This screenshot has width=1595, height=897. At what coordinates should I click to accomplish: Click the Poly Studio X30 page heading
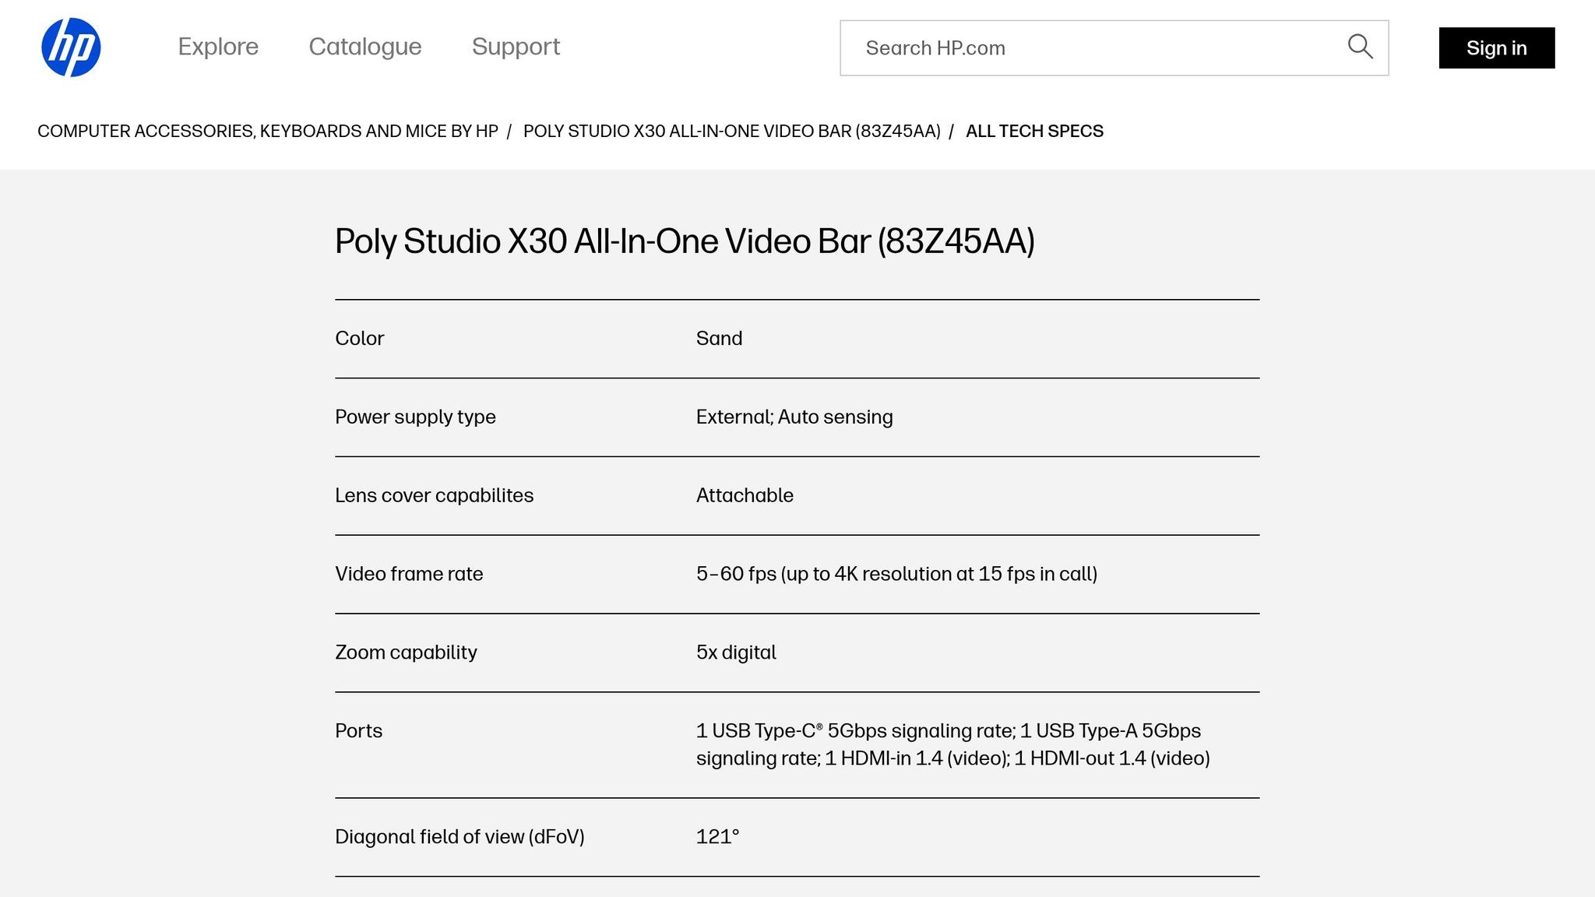tap(685, 241)
